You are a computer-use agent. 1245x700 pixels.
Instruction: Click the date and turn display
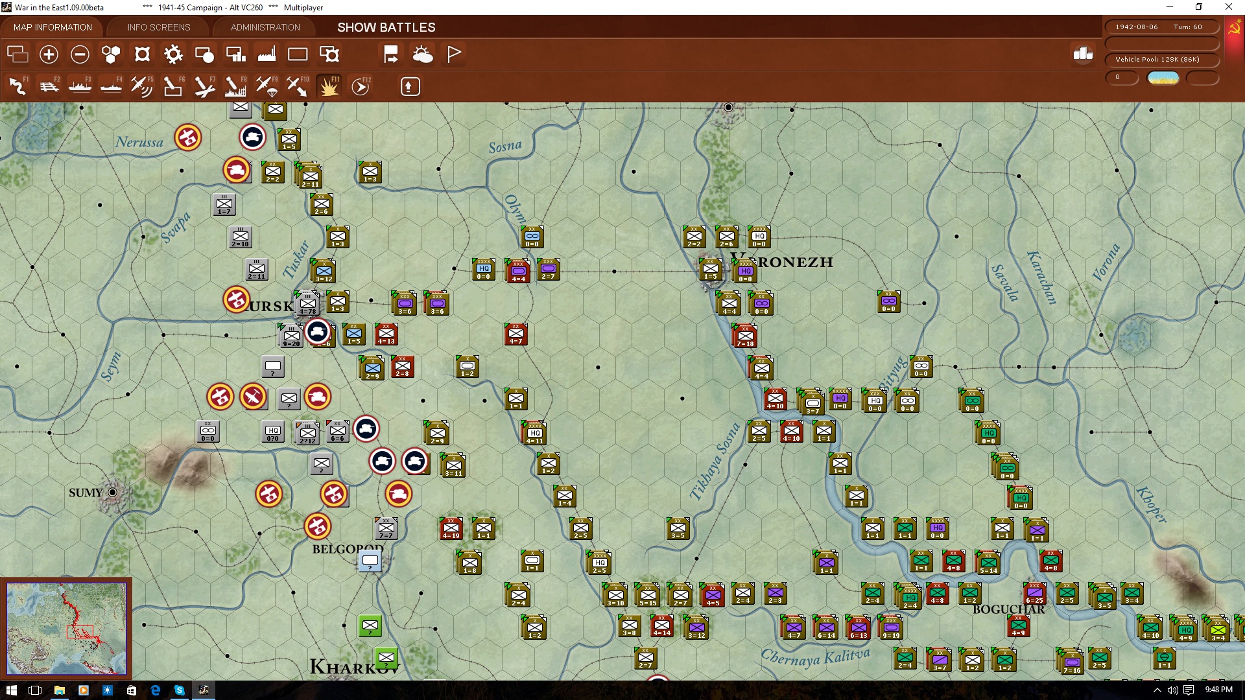coord(1161,27)
